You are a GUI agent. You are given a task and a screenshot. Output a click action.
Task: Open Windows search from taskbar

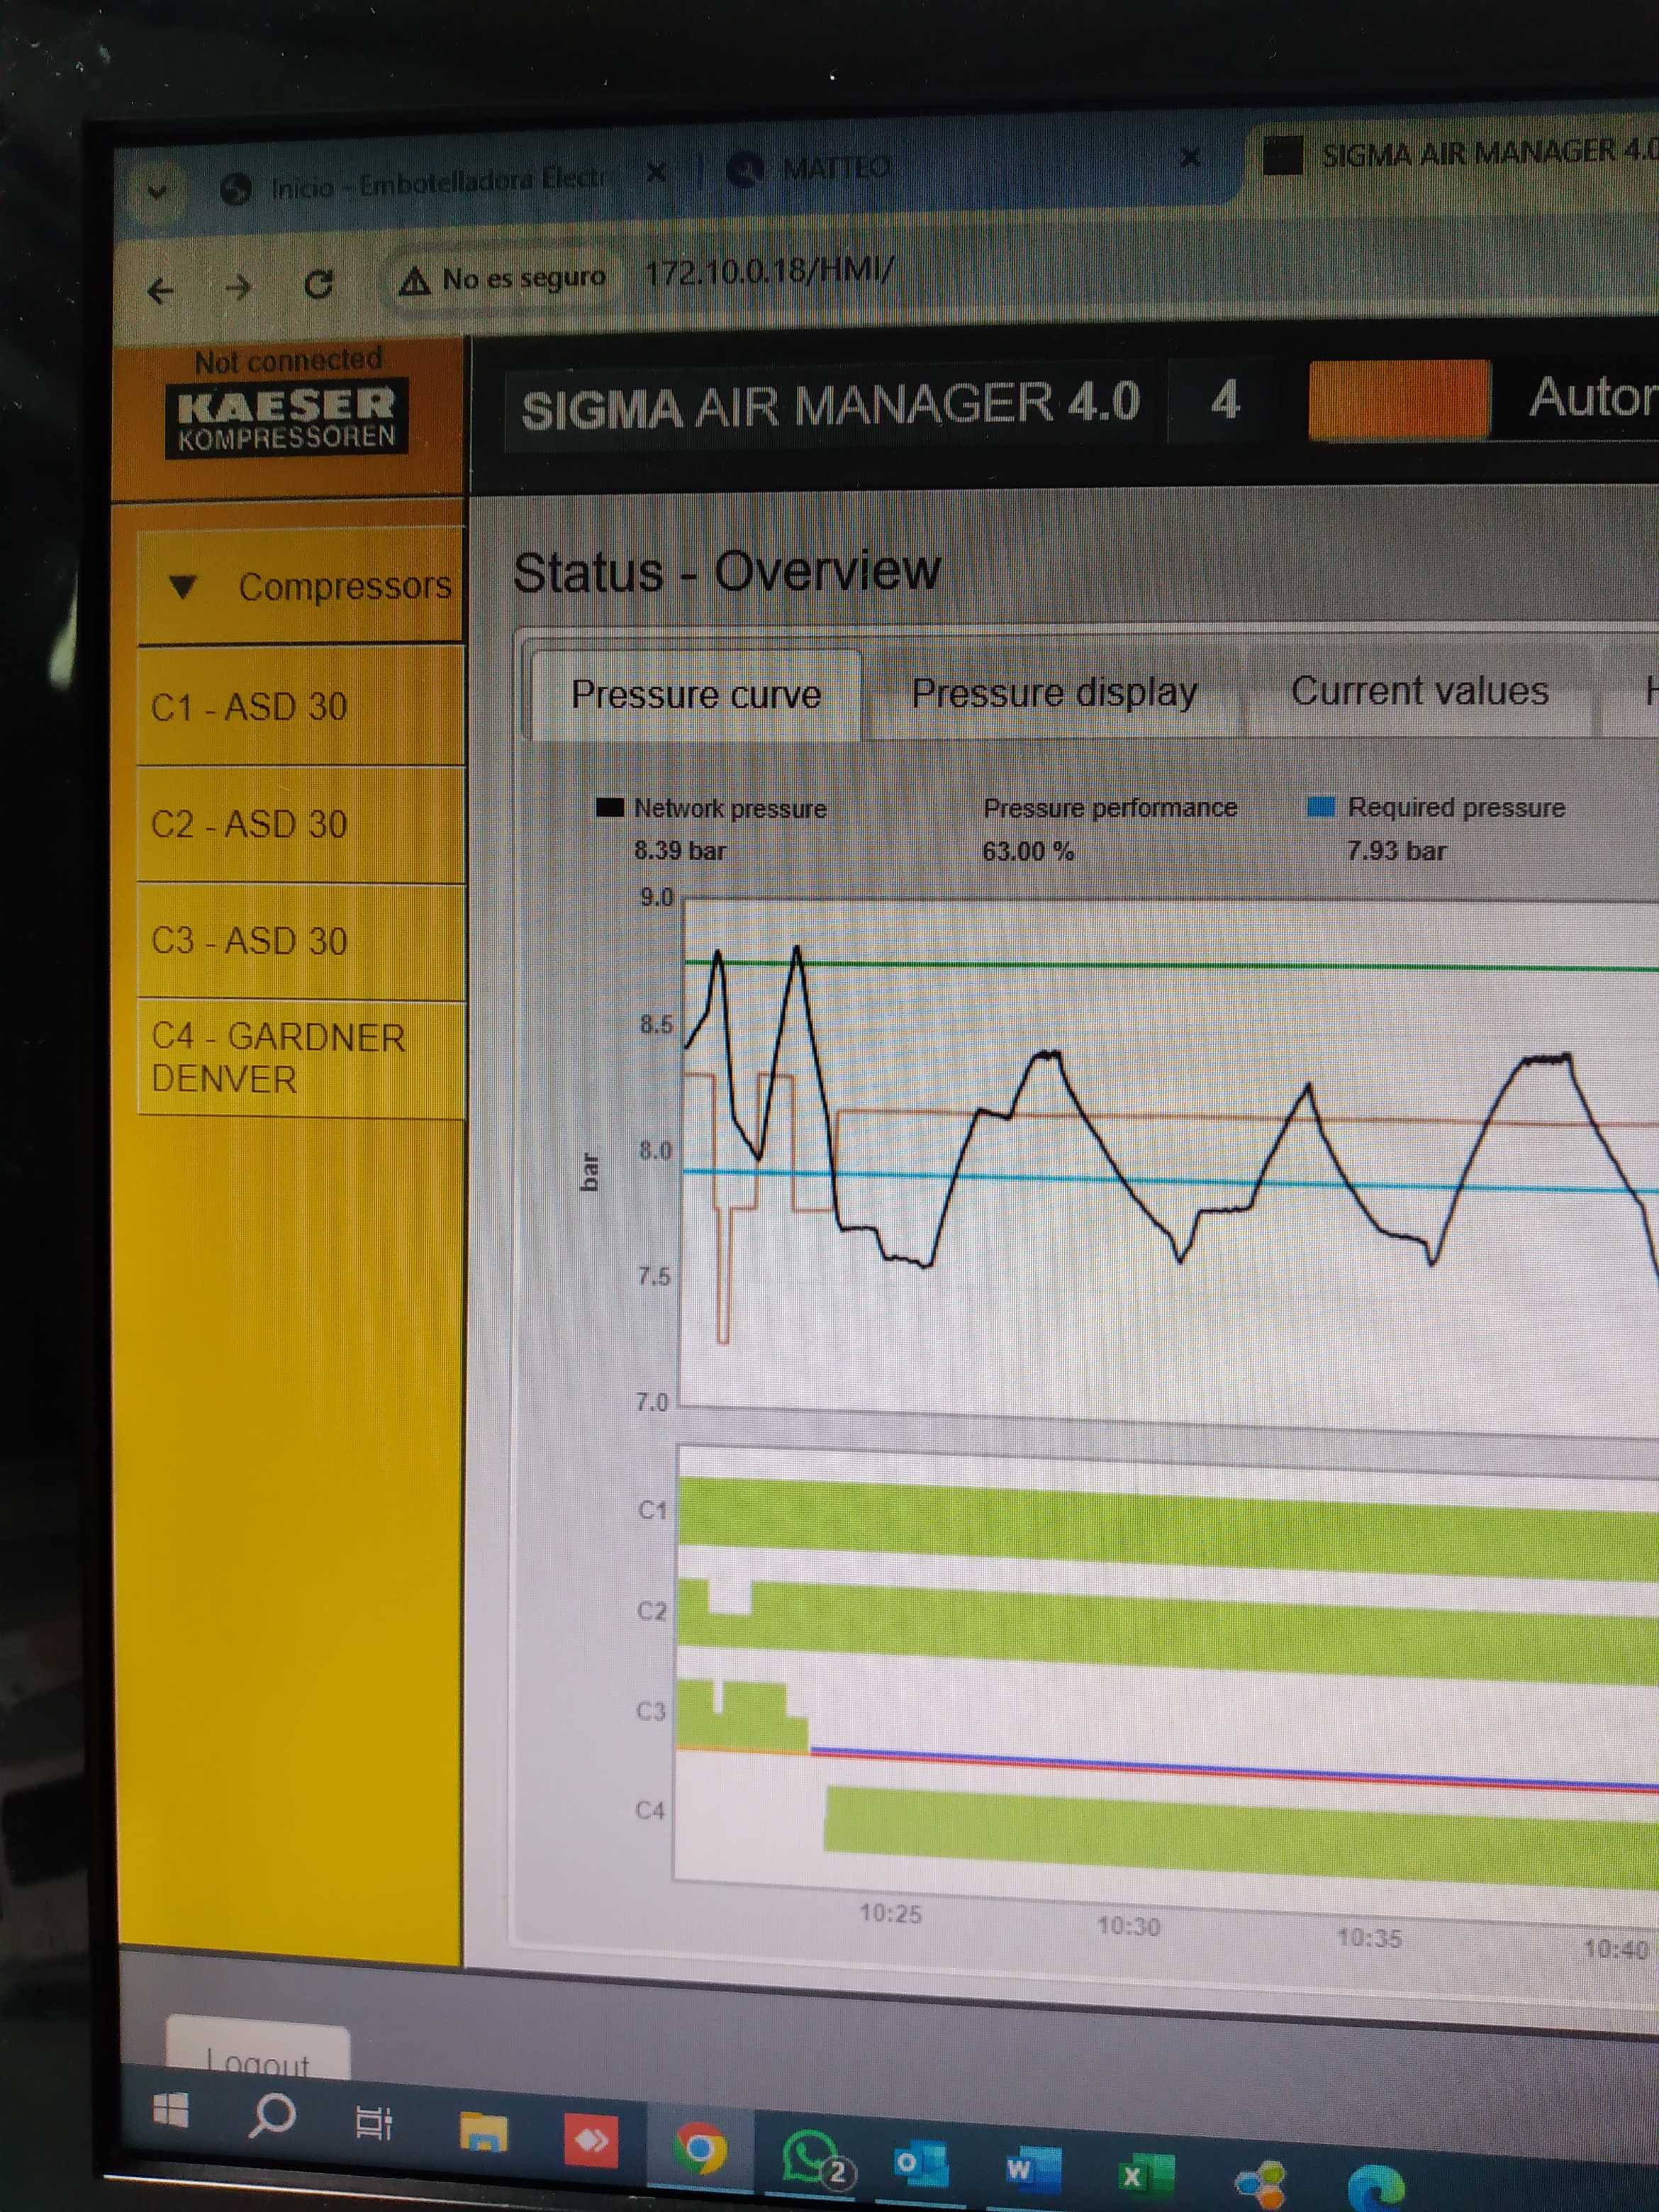pos(272,2115)
